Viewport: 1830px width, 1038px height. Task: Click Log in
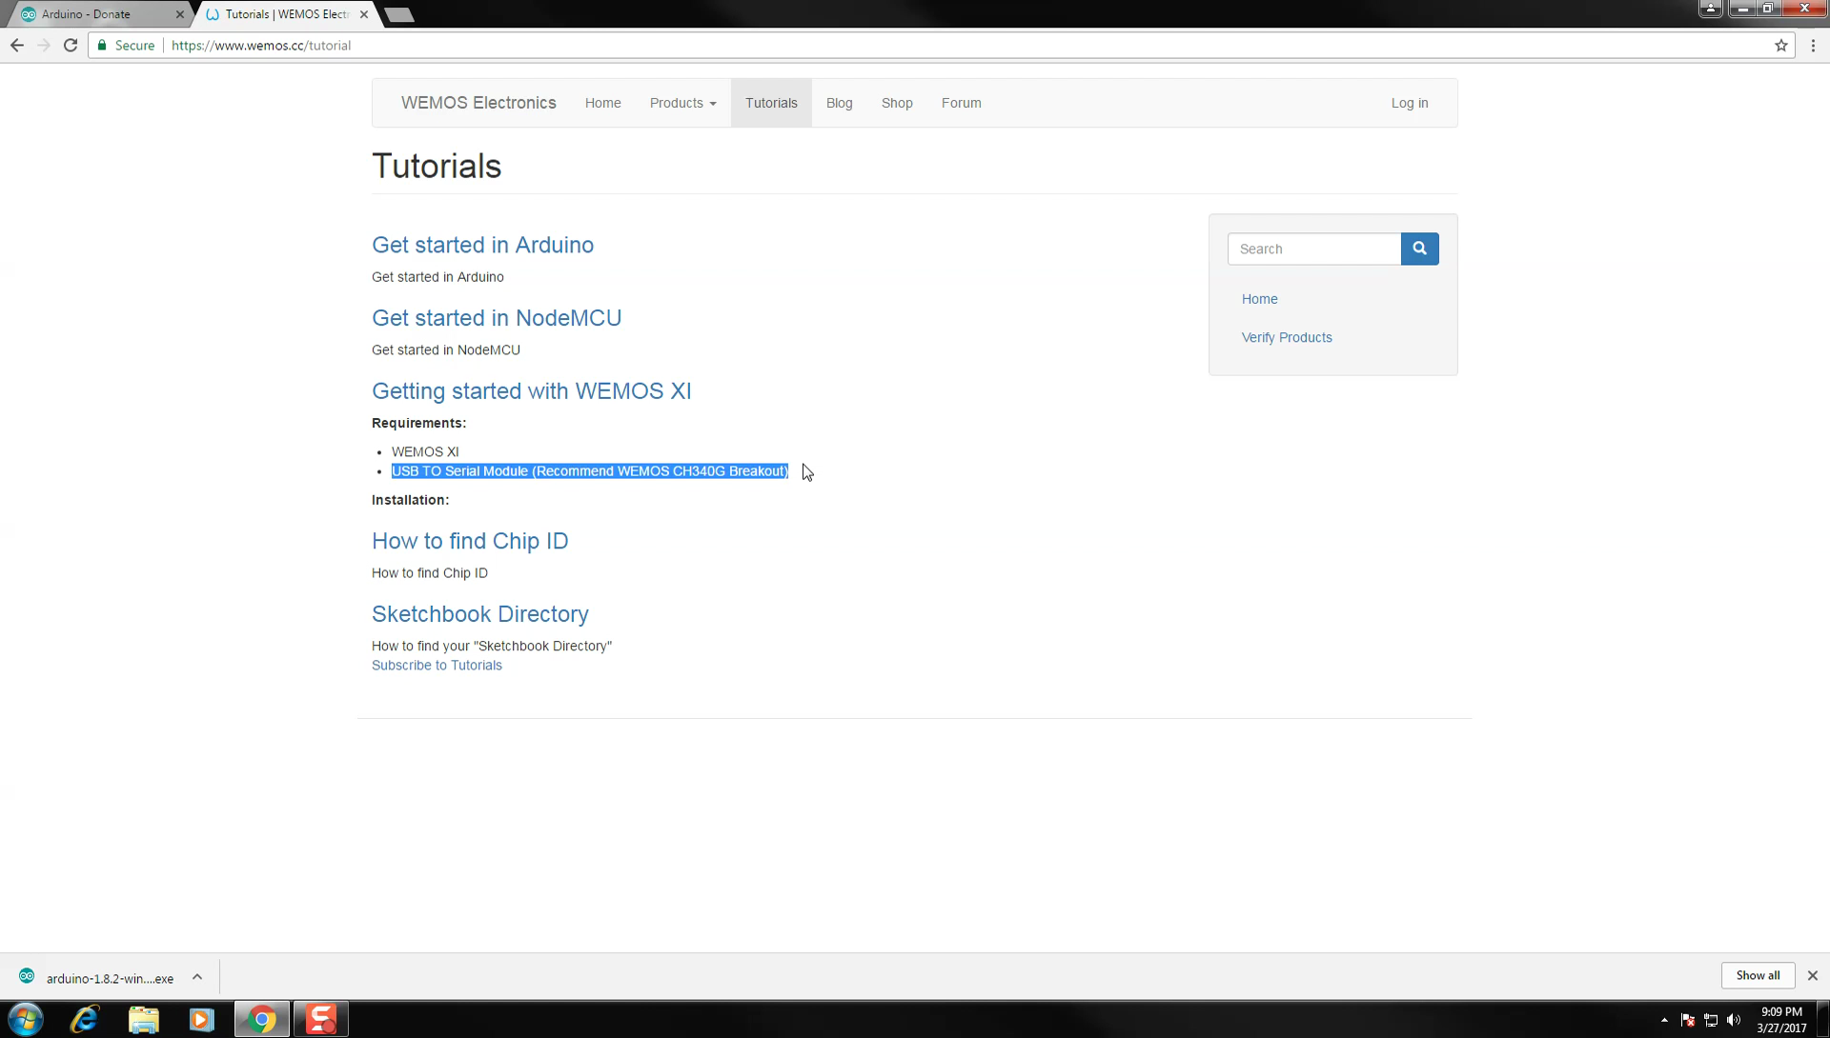(1409, 103)
